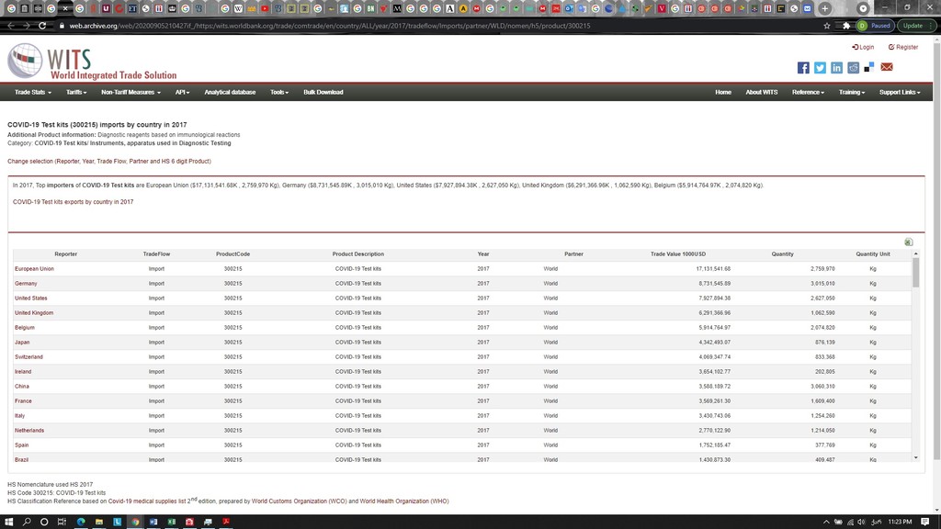Open Germany reporter link
The width and height of the screenshot is (941, 529).
26,284
